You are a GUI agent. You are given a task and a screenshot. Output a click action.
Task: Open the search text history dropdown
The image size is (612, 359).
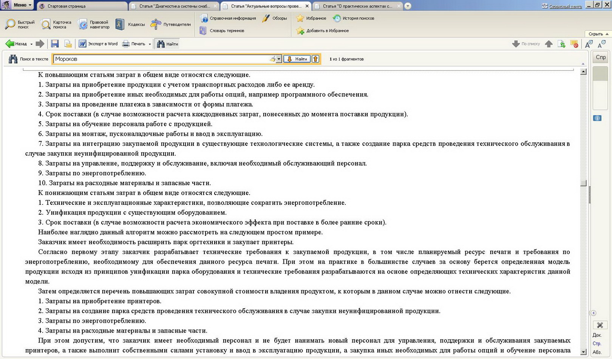[279, 59]
